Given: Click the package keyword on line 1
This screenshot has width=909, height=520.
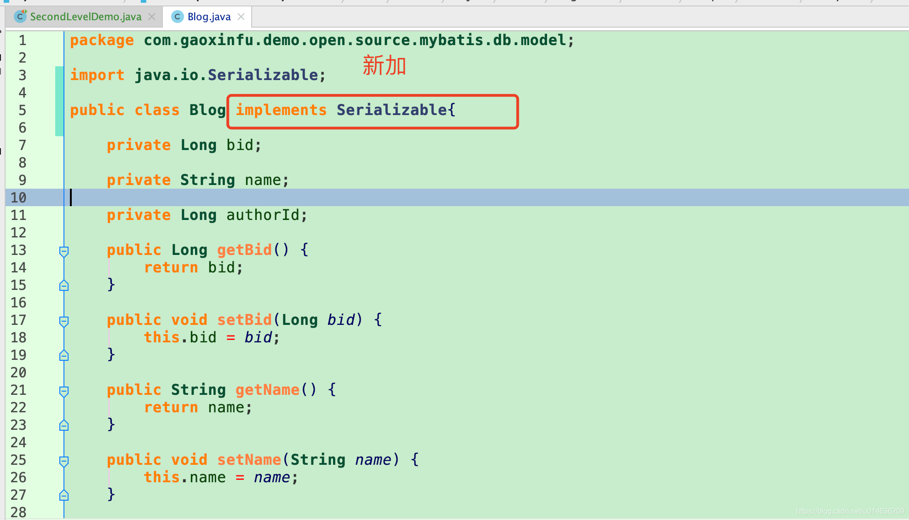Looking at the screenshot, I should [x=102, y=40].
